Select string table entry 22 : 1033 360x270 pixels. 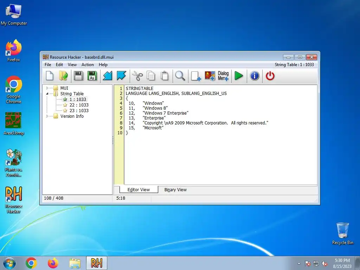(x=79, y=105)
